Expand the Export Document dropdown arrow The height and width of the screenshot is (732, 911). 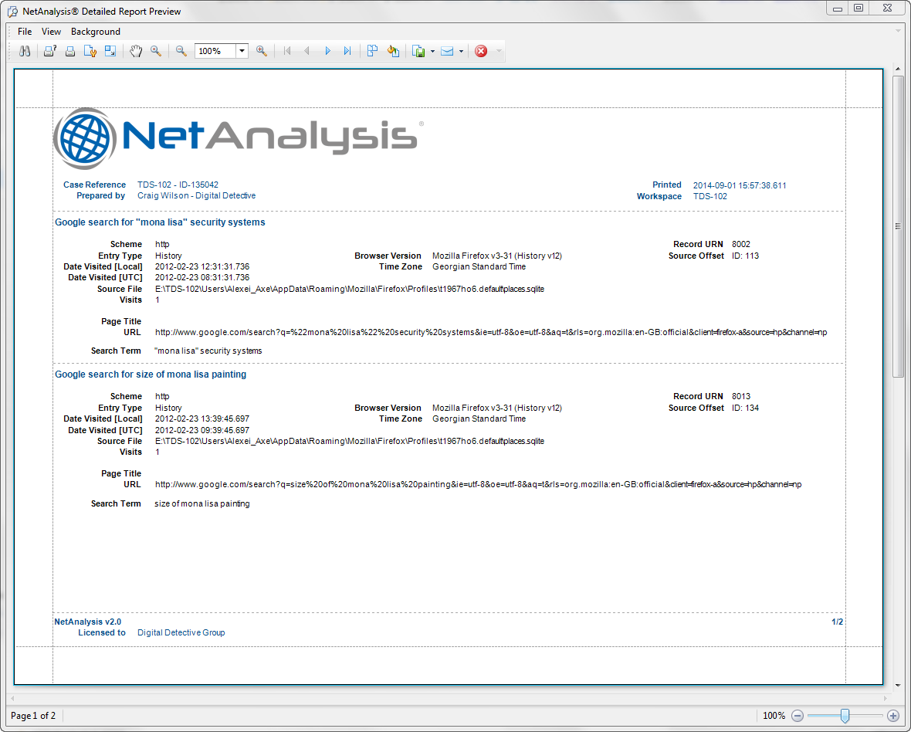coord(432,51)
